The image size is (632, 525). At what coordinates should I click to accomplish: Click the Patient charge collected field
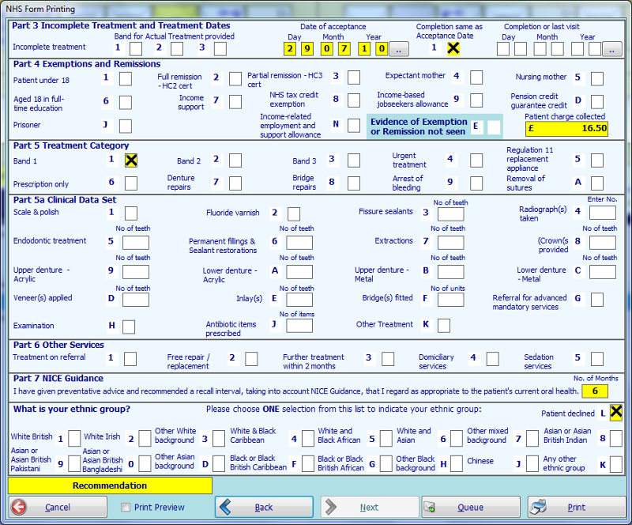point(566,128)
